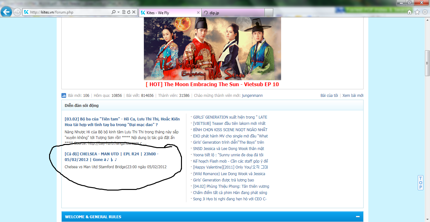Switch to the dip.jp tab
The image size is (430, 222).
233,13
